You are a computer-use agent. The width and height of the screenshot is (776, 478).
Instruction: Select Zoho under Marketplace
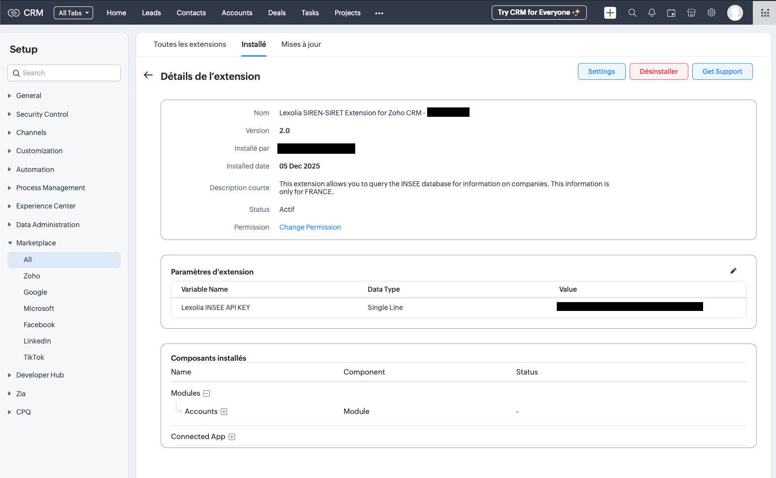[x=32, y=276]
